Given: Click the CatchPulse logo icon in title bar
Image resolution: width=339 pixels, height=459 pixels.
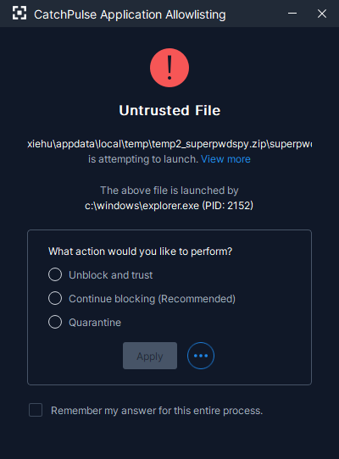Looking at the screenshot, I should coord(19,14).
